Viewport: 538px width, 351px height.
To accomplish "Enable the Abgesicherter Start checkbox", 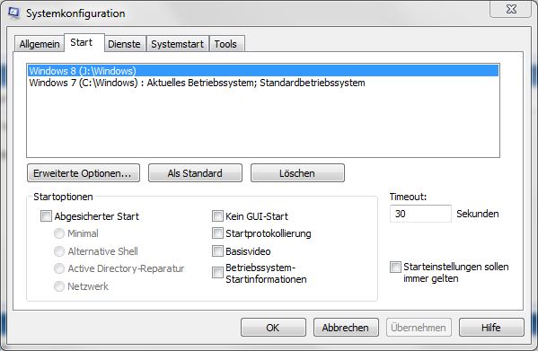I will (46, 216).
